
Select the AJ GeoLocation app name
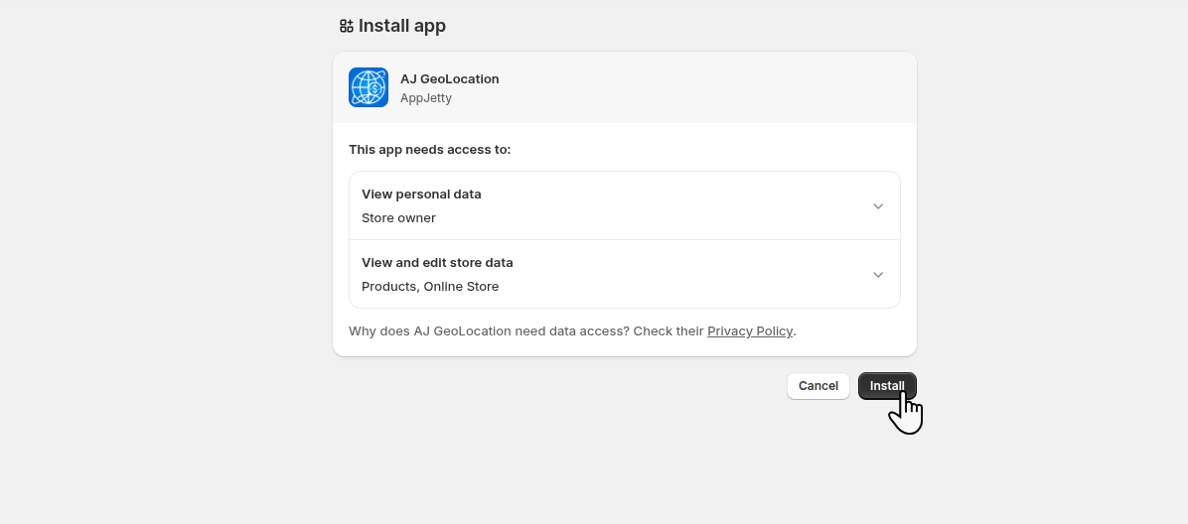click(x=450, y=78)
